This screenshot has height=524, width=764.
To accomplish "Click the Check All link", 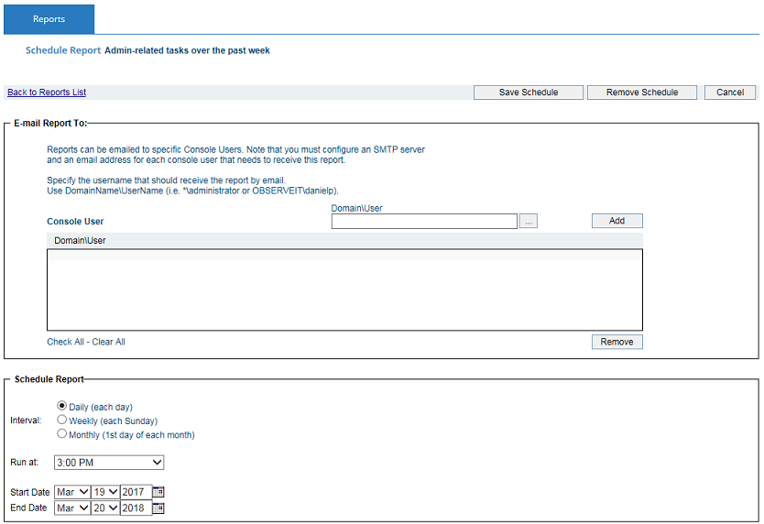I will point(65,342).
